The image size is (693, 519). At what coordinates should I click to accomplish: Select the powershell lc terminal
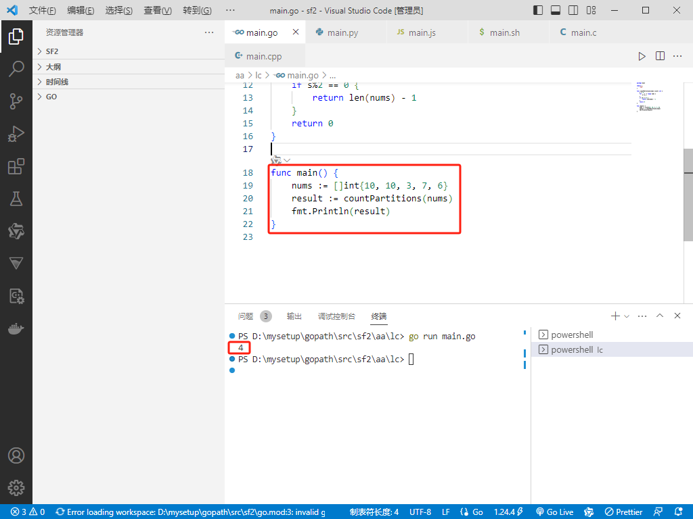(612, 349)
